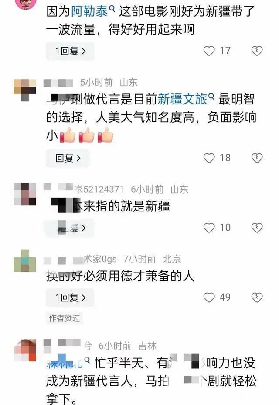Like the comment with 17 likes
Image resolution: width=279 pixels, height=405 pixels.
coord(209,51)
